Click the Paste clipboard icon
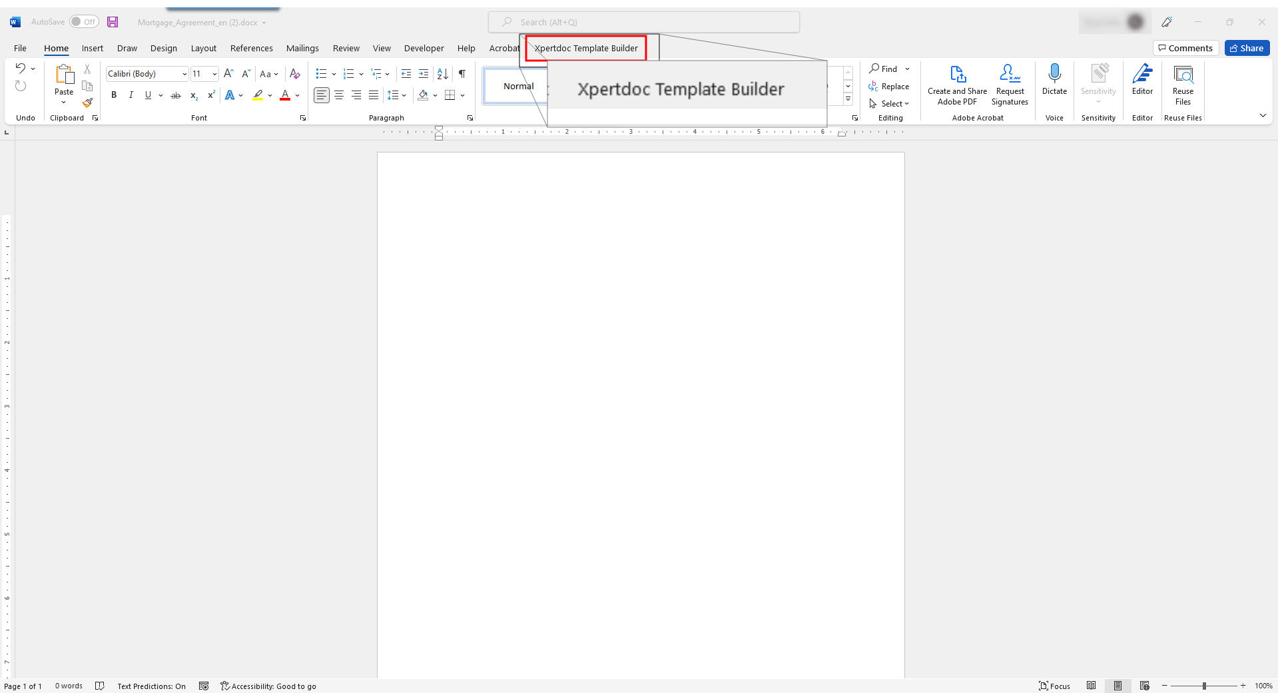Screen dimensions: 1278x693 tap(64, 74)
